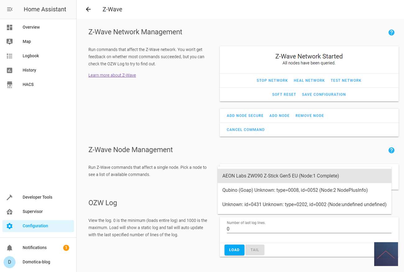Collapse the sidebar using the menu icon
The height and width of the screenshot is (272, 404).
(10, 9)
